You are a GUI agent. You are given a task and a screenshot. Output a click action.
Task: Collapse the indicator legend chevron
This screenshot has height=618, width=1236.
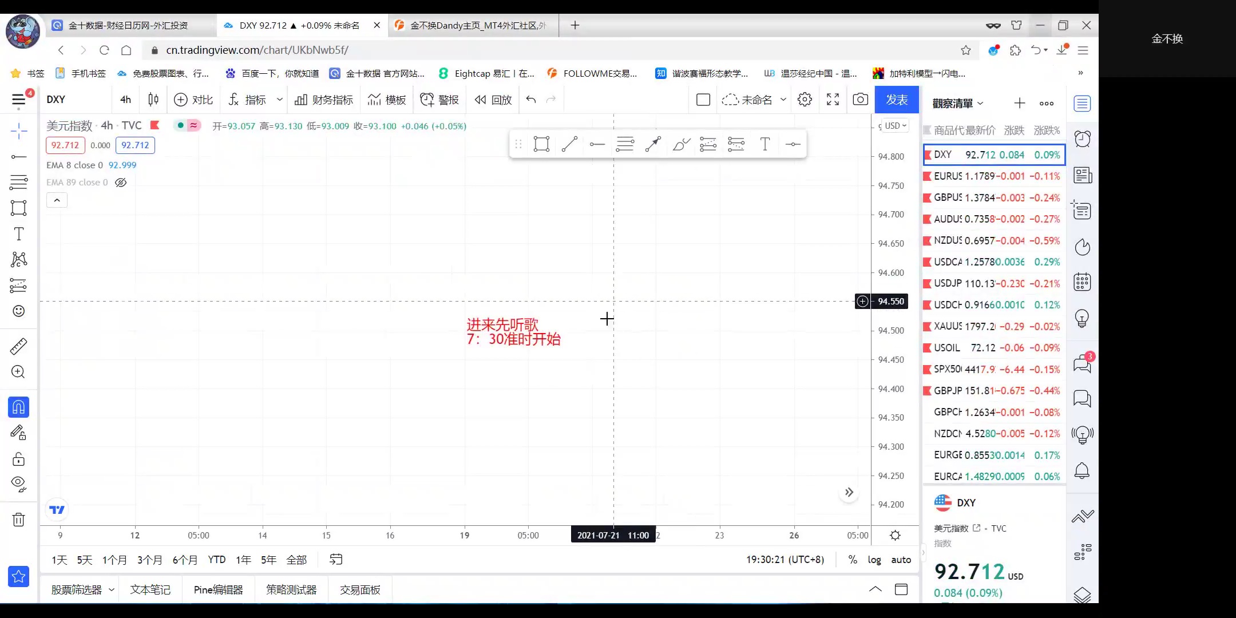tap(57, 200)
